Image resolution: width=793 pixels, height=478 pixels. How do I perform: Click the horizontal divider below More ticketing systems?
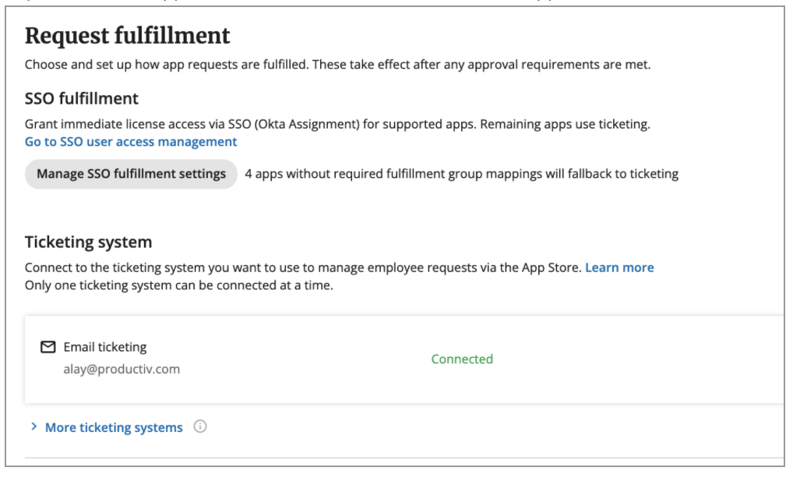tap(404, 458)
